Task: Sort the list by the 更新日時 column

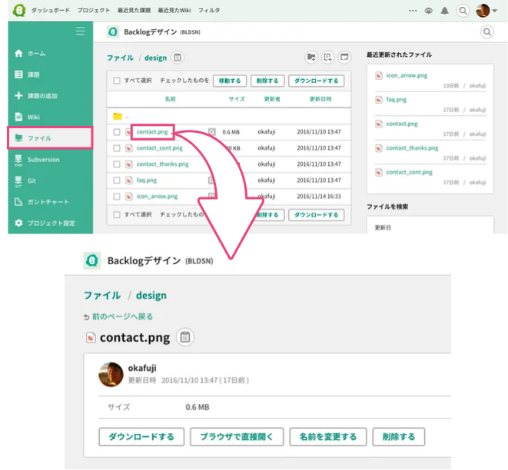Action: tap(320, 99)
